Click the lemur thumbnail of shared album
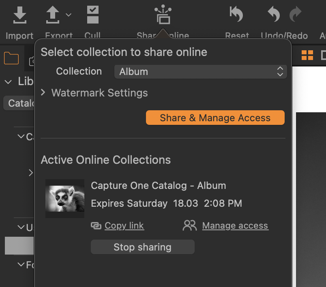326x287 pixels. tap(65, 199)
